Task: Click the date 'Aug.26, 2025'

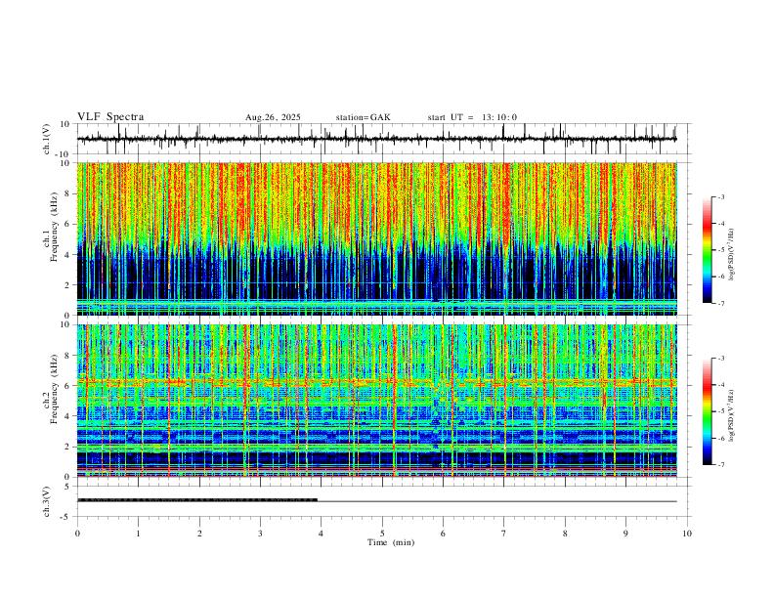Action: (273, 117)
